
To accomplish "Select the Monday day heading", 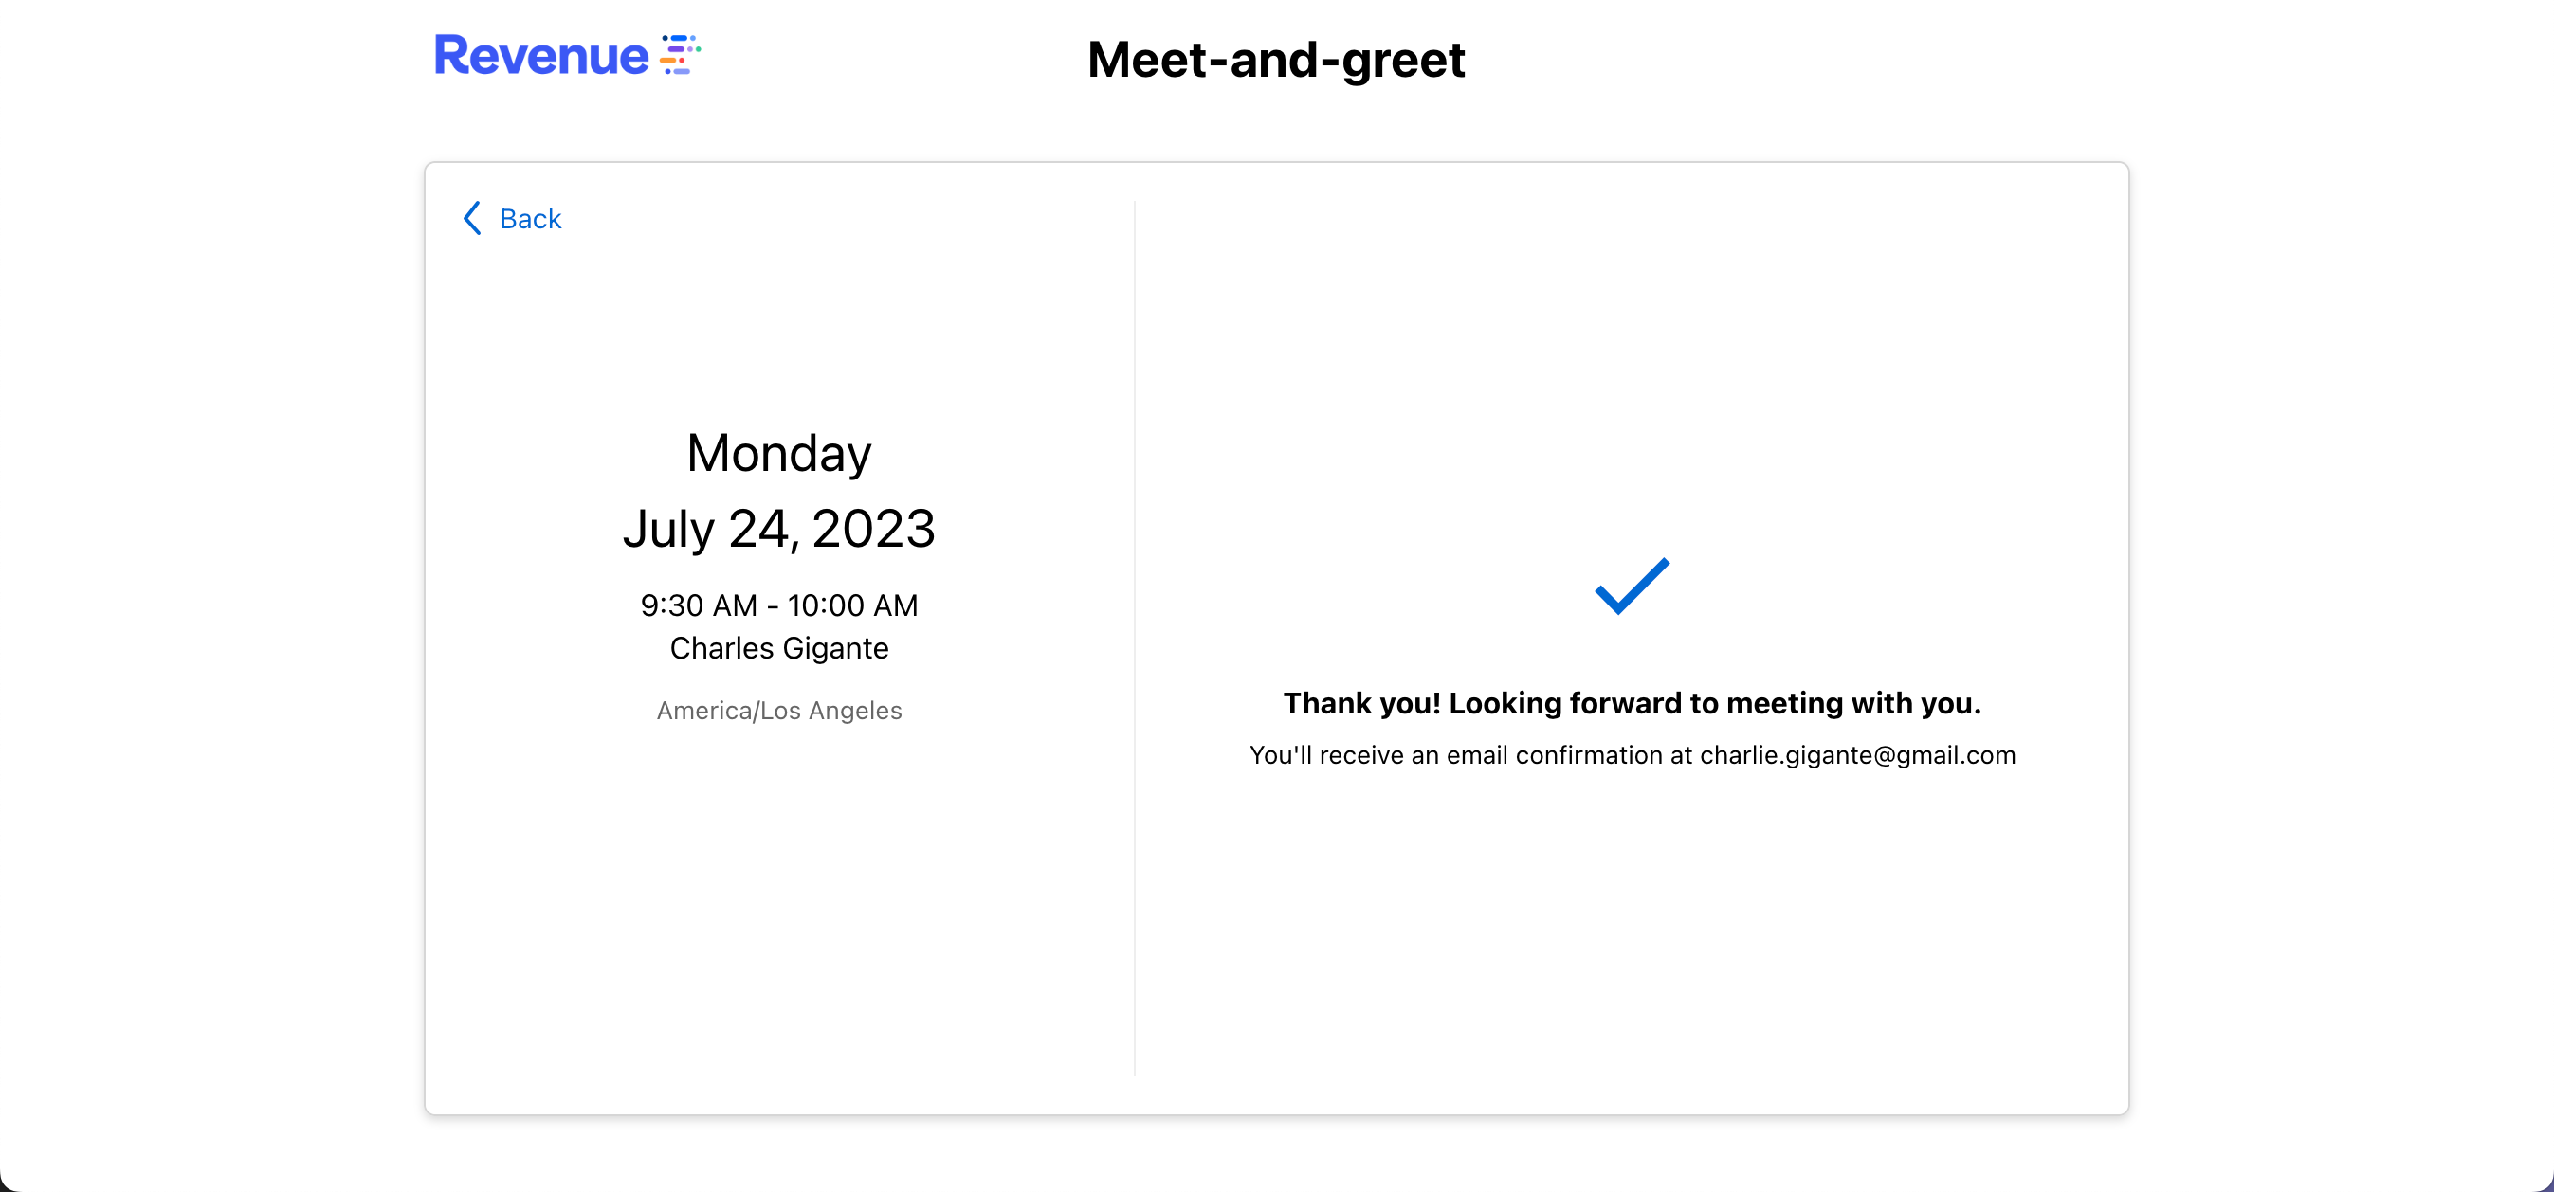I will coord(778,454).
